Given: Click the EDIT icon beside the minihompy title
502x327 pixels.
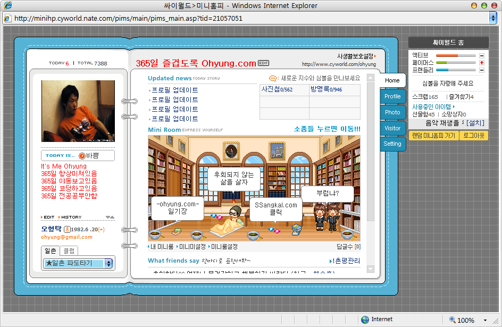Looking at the screenshot, I should pos(263,63).
